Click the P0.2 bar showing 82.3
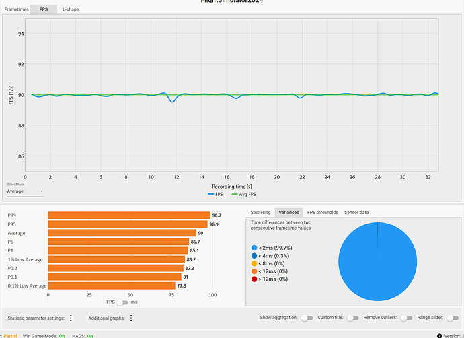 click(x=116, y=268)
